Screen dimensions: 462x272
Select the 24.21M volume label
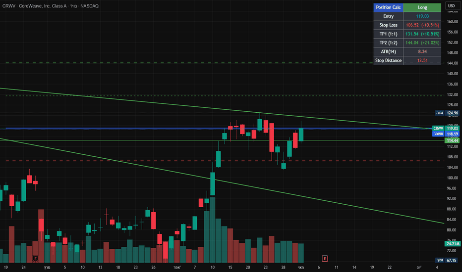(x=452, y=244)
